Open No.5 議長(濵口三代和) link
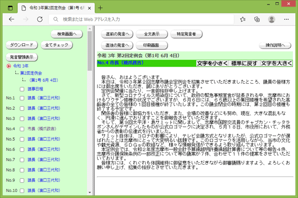 pyautogui.click(x=44, y=139)
